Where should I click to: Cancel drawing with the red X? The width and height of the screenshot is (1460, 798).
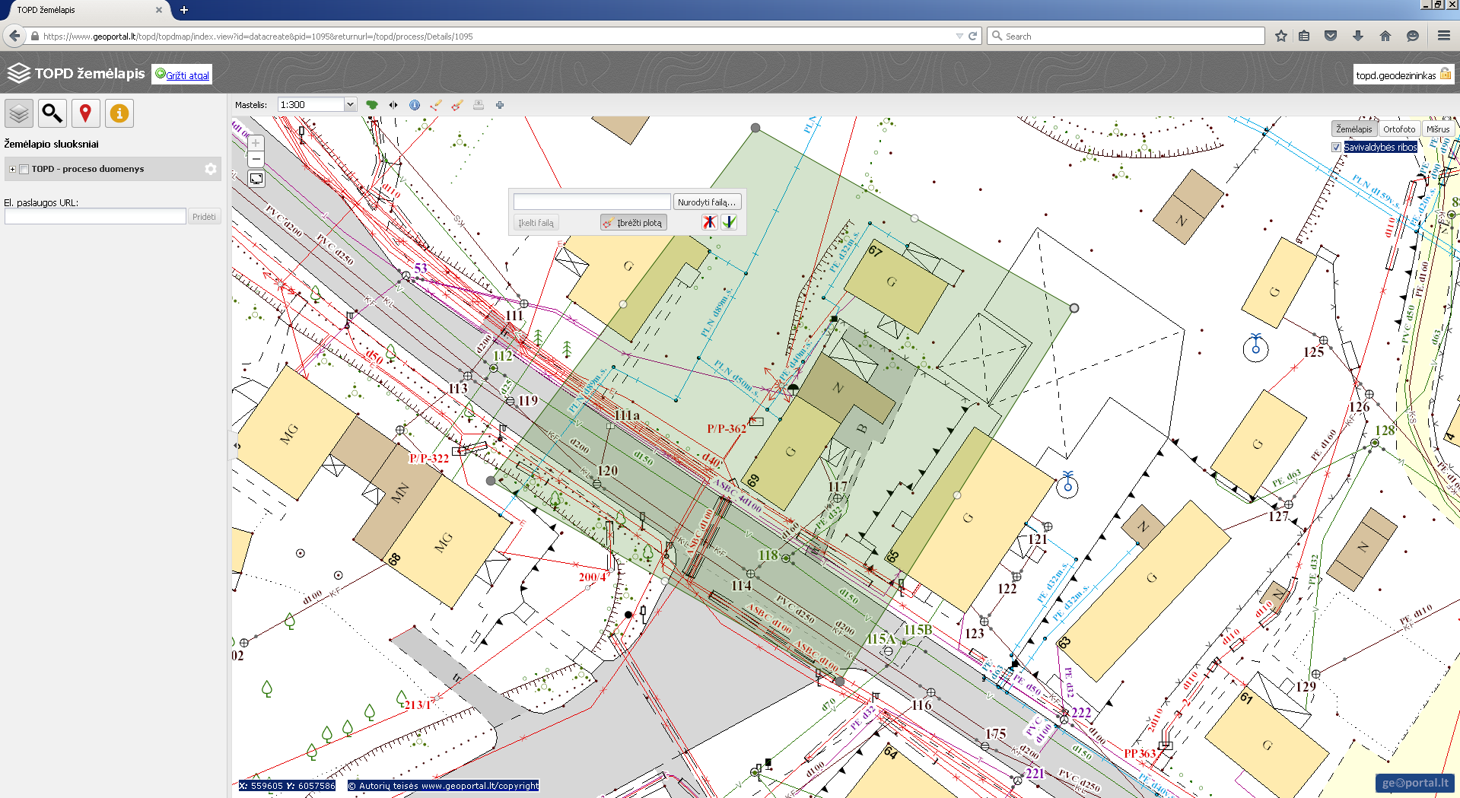(x=709, y=222)
